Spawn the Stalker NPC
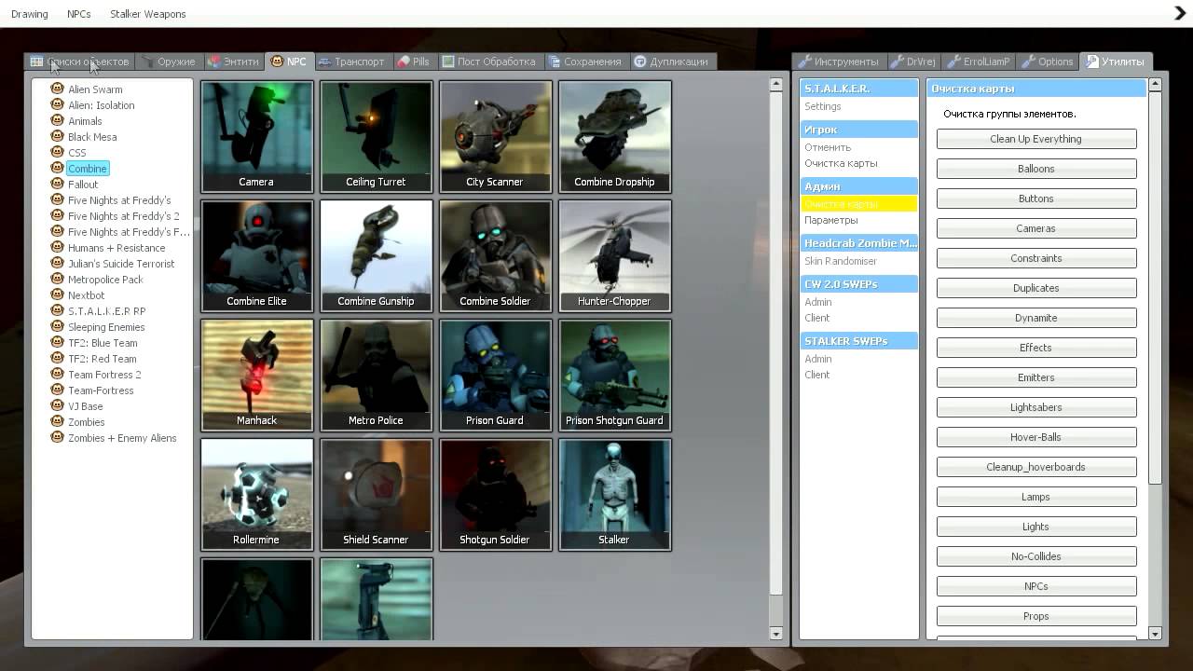Image resolution: width=1193 pixels, height=671 pixels. [x=614, y=494]
